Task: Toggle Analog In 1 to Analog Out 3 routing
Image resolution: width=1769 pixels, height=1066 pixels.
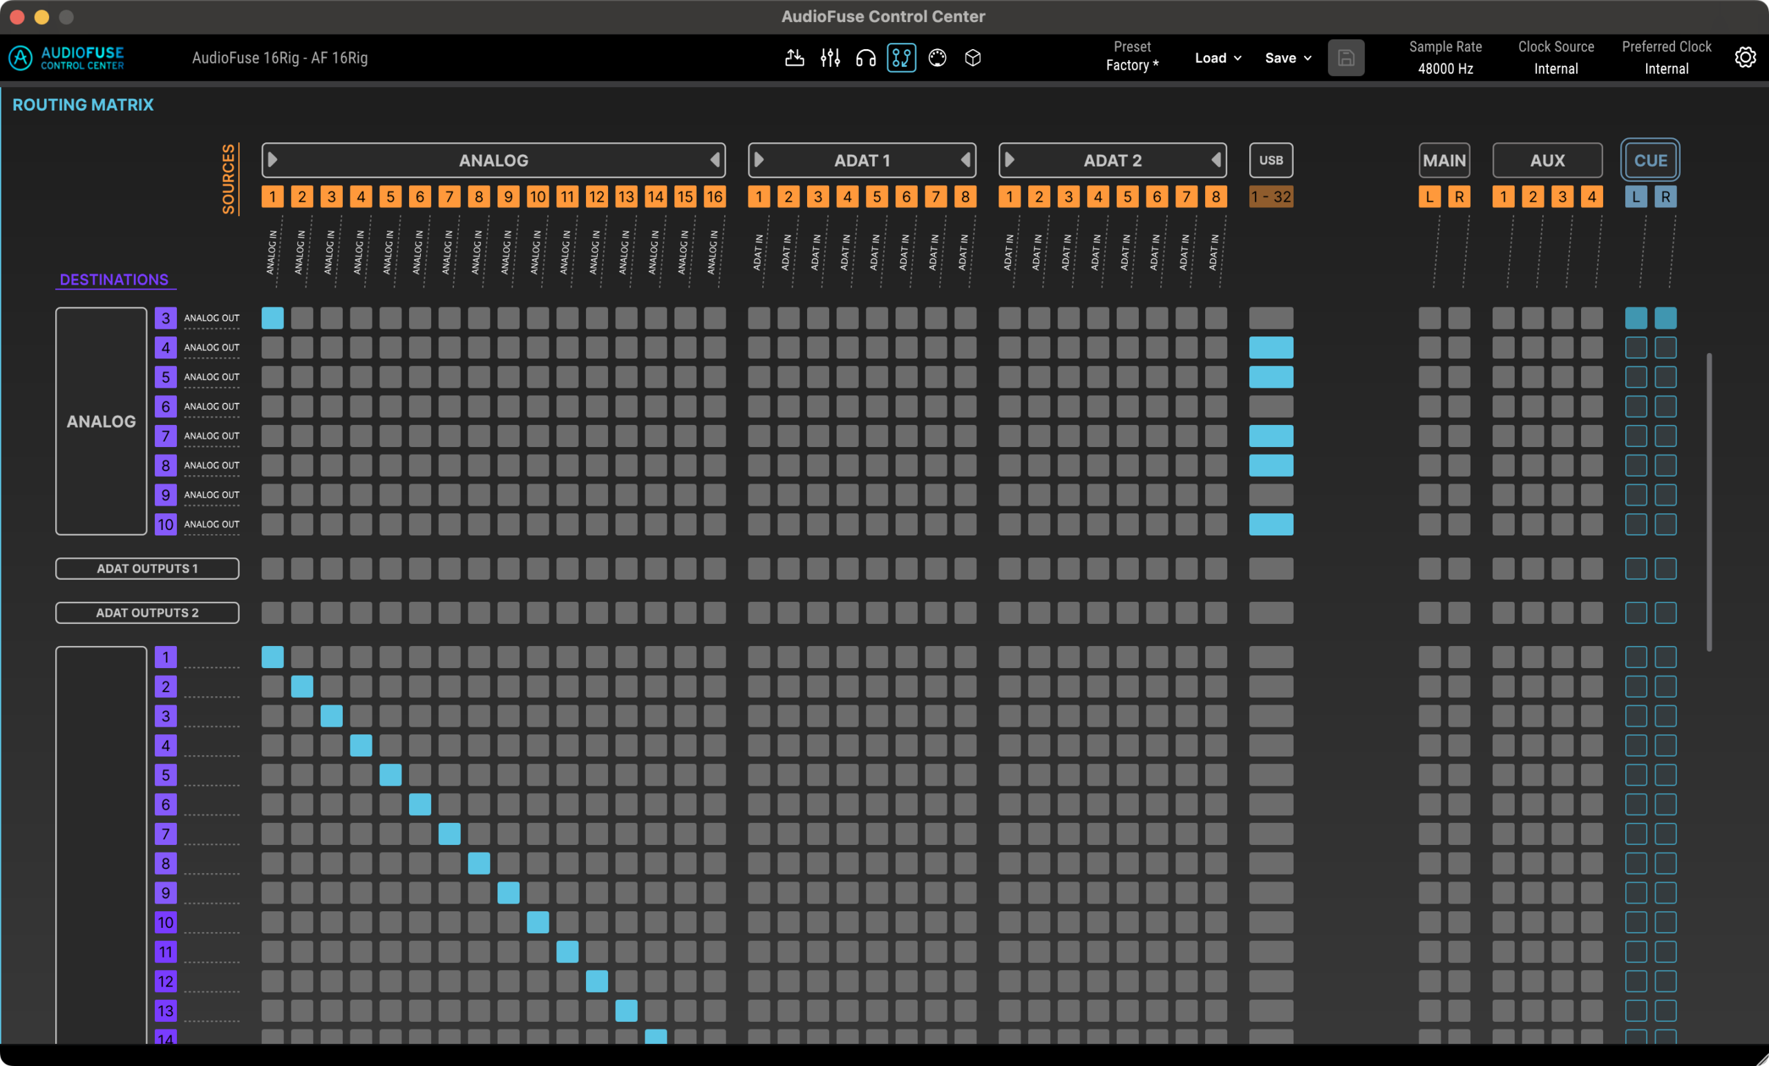Action: click(273, 318)
